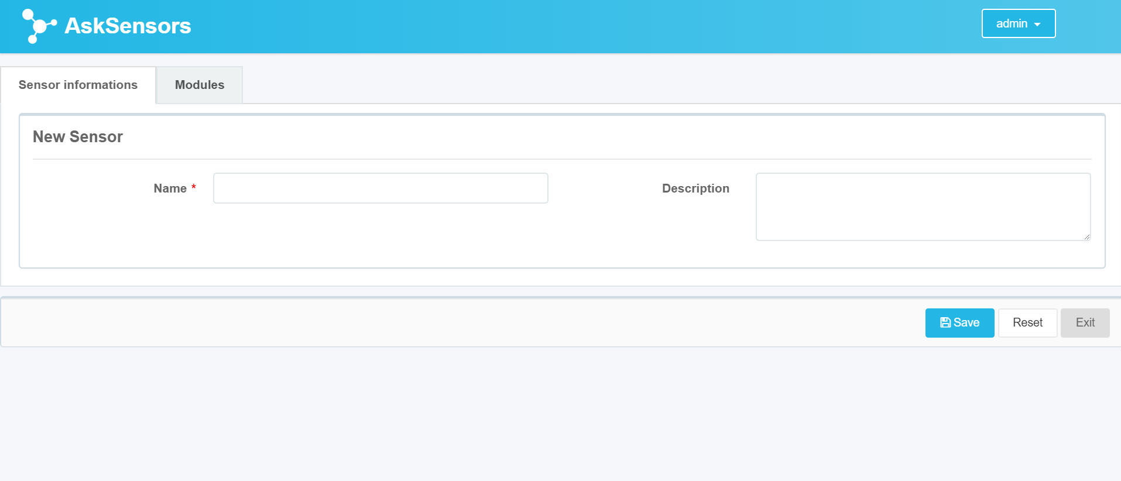Image resolution: width=1121 pixels, height=481 pixels.
Task: Exit the new sensor form
Action: 1085,322
